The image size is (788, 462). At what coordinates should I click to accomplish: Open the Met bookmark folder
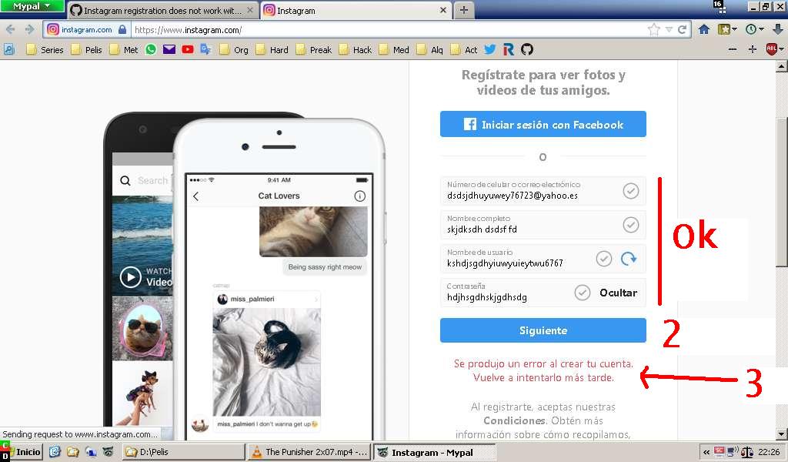[x=124, y=50]
